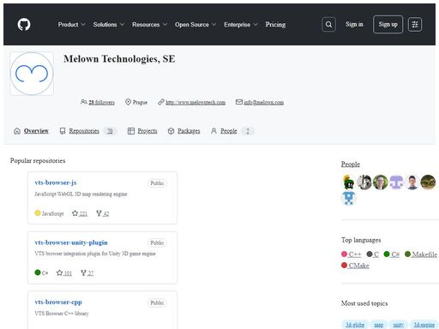The height and width of the screenshot is (329, 439).
Task: Open first member avatar with green helmet
Action: click(x=349, y=182)
